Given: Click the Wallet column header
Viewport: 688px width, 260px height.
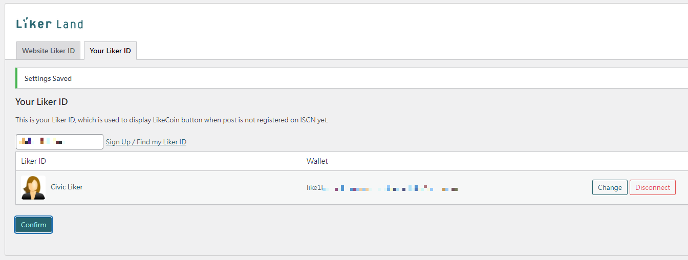Looking at the screenshot, I should pyautogui.click(x=317, y=161).
